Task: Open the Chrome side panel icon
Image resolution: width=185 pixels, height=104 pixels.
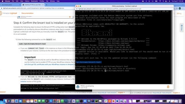Action: pos(177,8)
